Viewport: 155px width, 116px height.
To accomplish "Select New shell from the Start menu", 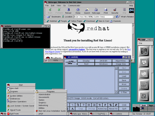I will [21, 88].
